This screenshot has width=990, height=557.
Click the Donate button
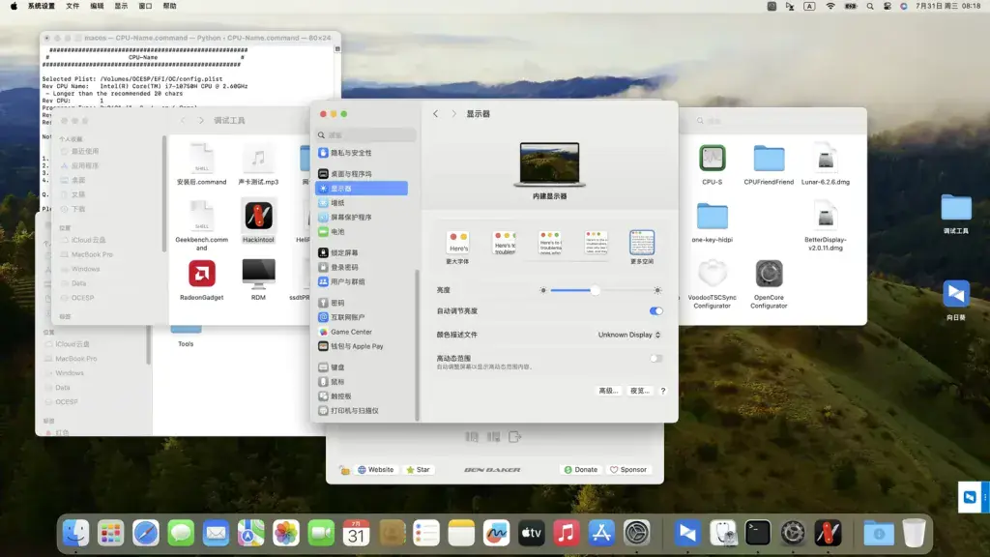click(580, 470)
